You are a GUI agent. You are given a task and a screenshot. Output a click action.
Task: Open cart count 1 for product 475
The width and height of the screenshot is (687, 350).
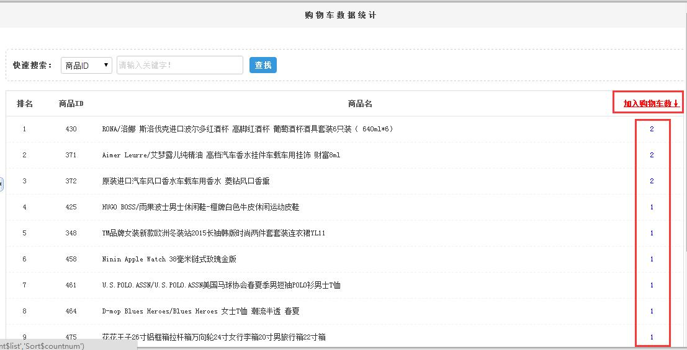coord(652,338)
